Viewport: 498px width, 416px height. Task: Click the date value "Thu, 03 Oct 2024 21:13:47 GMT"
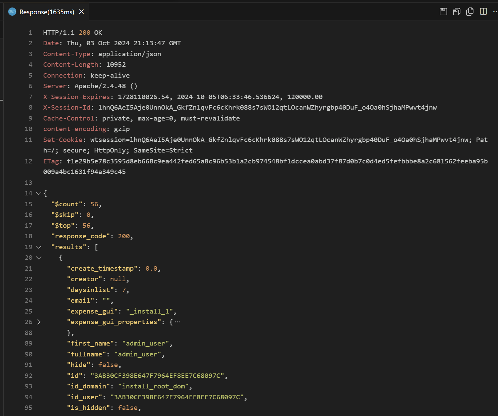(x=124, y=43)
